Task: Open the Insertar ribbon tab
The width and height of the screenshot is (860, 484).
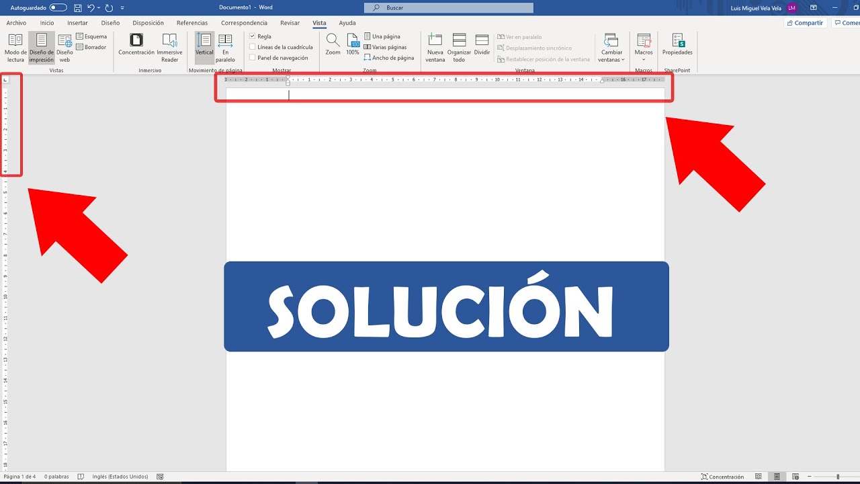Action: point(77,23)
